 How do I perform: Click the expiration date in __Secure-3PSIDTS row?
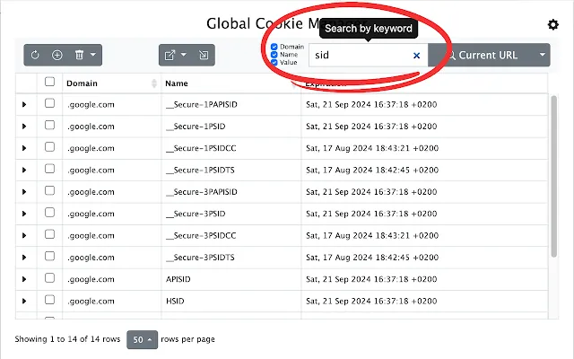[372, 258]
